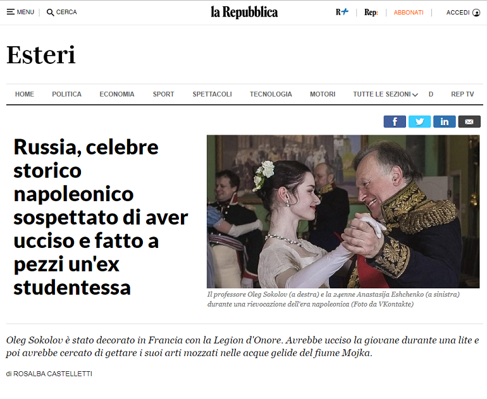Open the ECONOMIA section tab
The image size is (487, 399).
pos(117,94)
